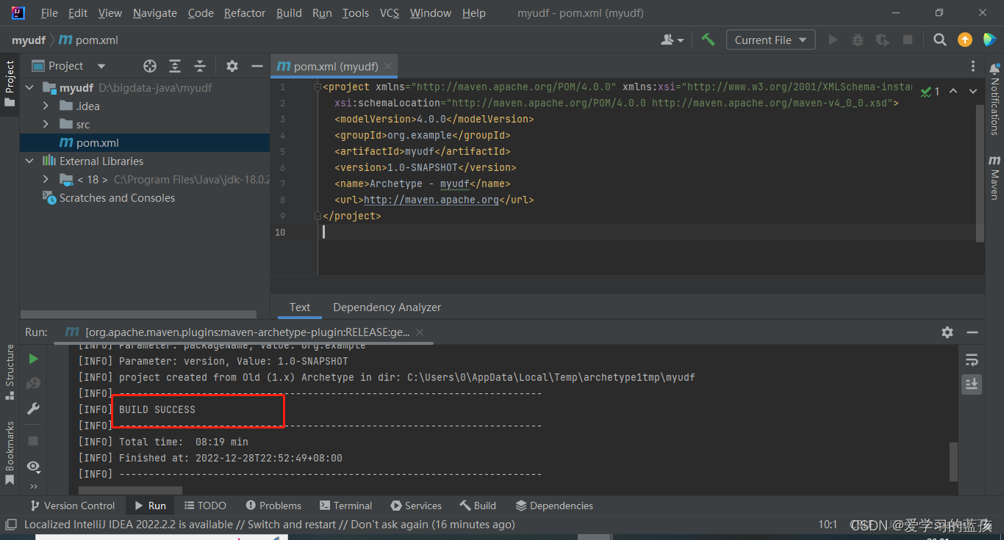The width and height of the screenshot is (1004, 540).
Task: Select the Text editor tab
Action: coord(300,307)
